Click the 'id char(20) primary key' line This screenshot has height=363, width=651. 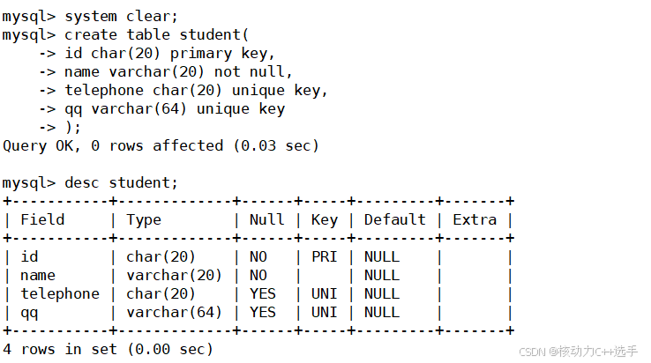tap(169, 54)
